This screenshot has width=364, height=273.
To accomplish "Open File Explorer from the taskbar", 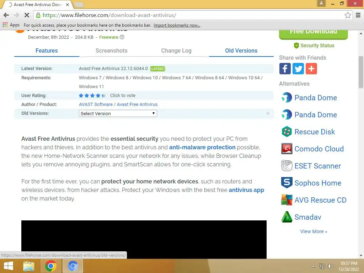I will tap(28, 266).
